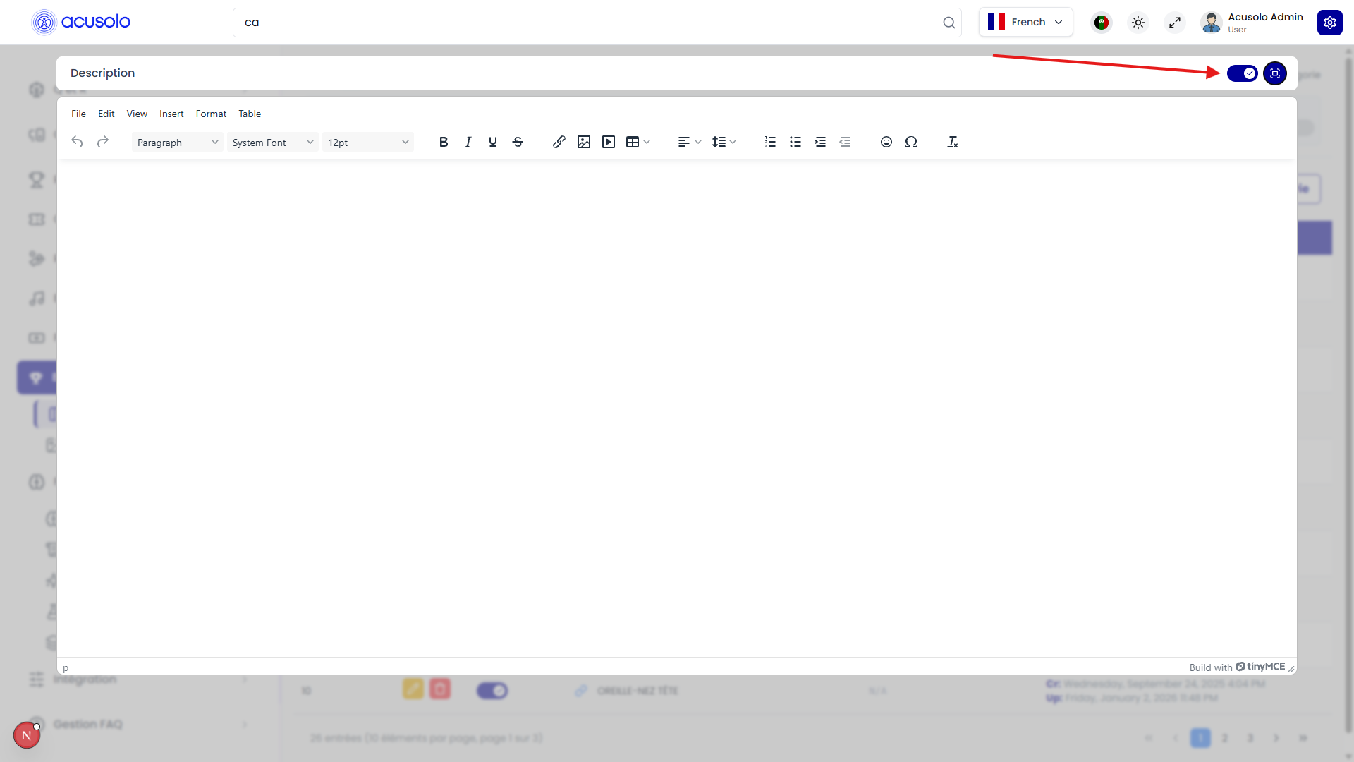Viewport: 1354px width, 762px height.
Task: Disable the toggle in the bottom table row
Action: [492, 690]
